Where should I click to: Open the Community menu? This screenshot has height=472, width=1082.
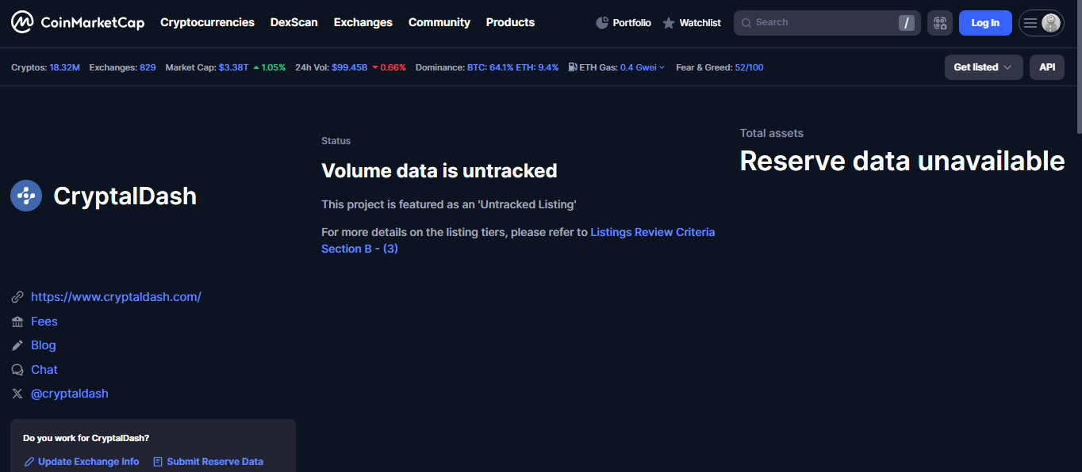[439, 22]
